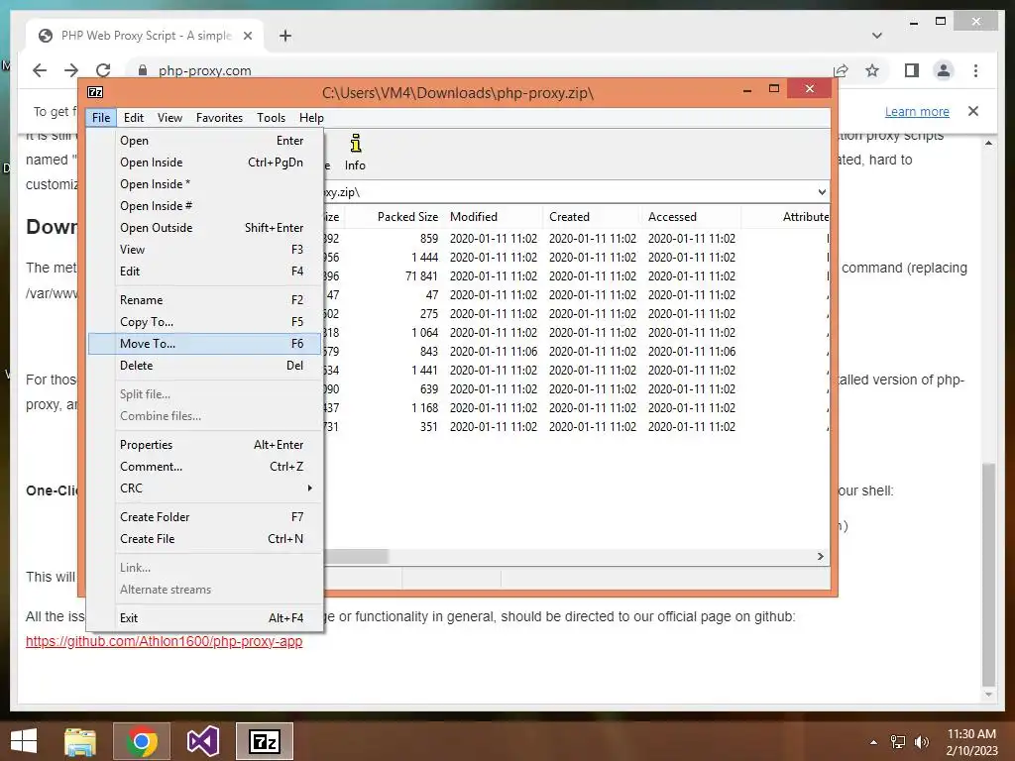Sort by Accessed column header
Image resolution: width=1015 pixels, height=761 pixels.
coord(690,217)
